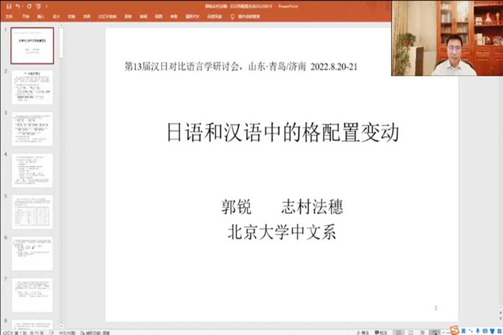Open the 切换 ribbon tab

(x=72, y=16)
